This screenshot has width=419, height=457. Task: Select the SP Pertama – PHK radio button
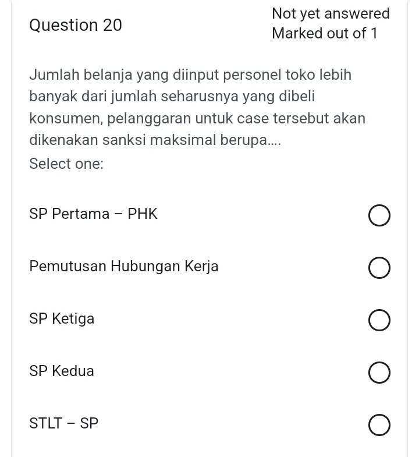379,215
